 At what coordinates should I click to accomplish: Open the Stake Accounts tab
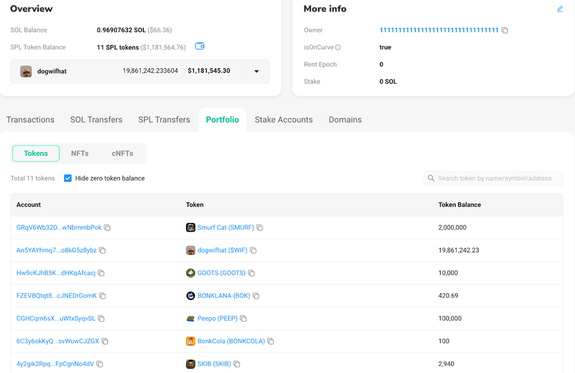point(283,120)
